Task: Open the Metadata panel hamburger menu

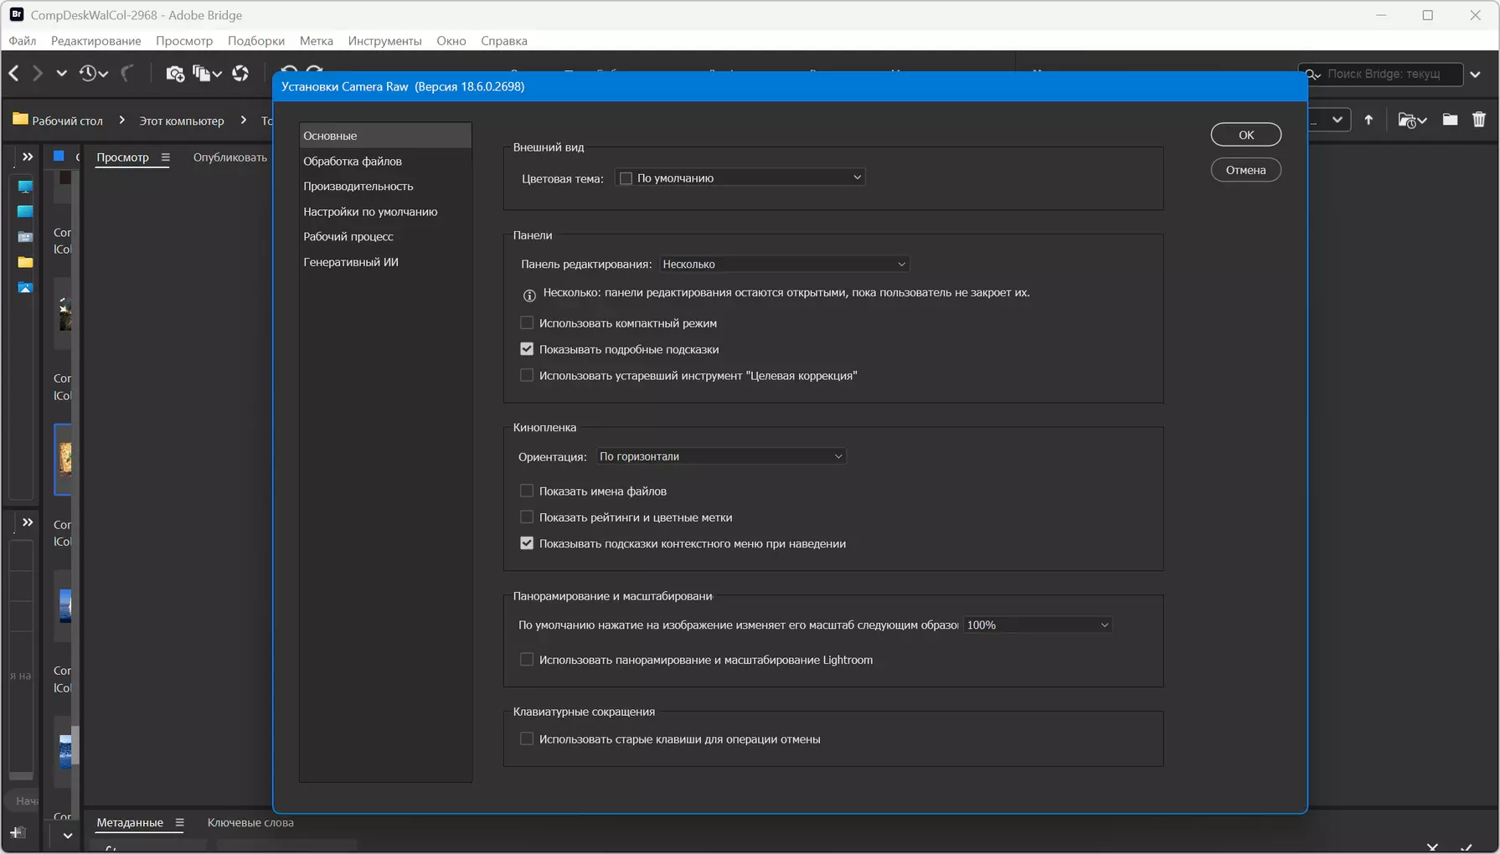Action: tap(179, 823)
